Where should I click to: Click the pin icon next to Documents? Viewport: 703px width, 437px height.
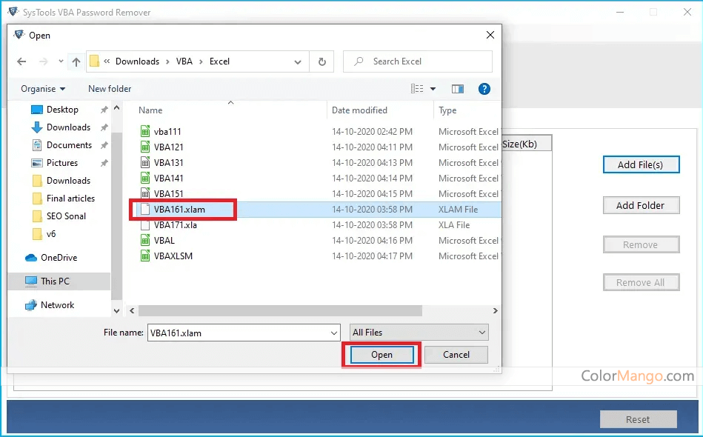(104, 145)
